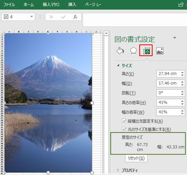Increase the 幅(D) width spinner value
Screen dimensions: 187x175
(182, 82)
